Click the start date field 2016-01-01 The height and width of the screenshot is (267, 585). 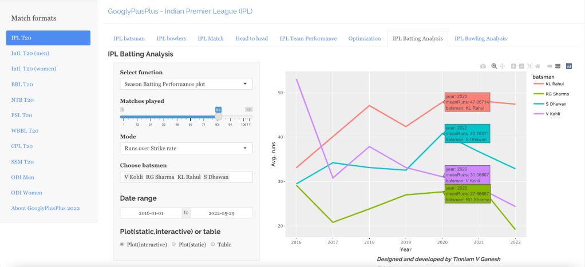151,213
